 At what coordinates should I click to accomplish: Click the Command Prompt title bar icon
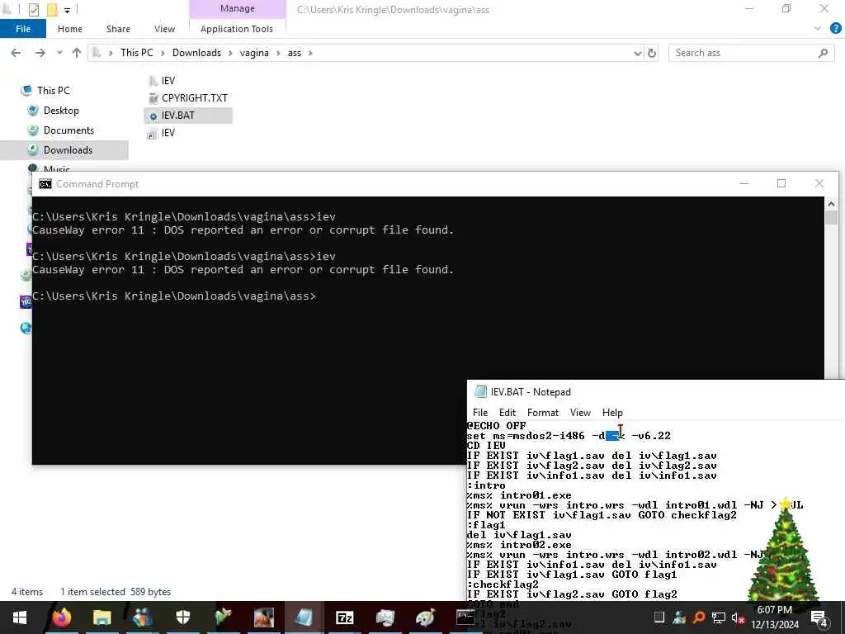click(45, 184)
